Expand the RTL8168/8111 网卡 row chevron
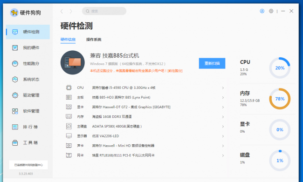This screenshot has width=303, height=182. [223, 155]
